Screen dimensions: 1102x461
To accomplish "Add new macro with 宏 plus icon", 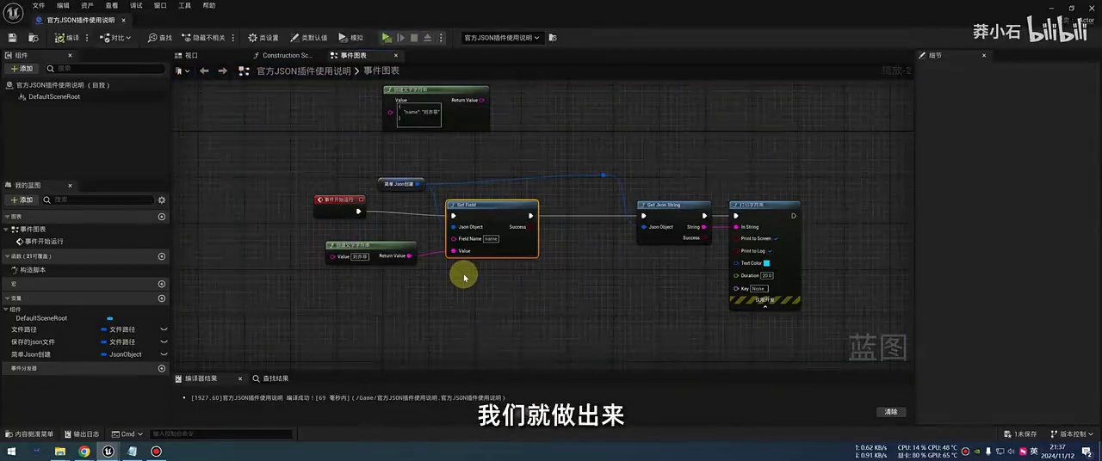I will 162,284.
